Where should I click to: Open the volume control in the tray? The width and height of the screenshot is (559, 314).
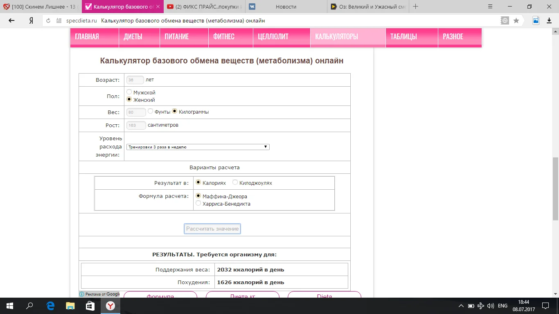click(x=491, y=306)
